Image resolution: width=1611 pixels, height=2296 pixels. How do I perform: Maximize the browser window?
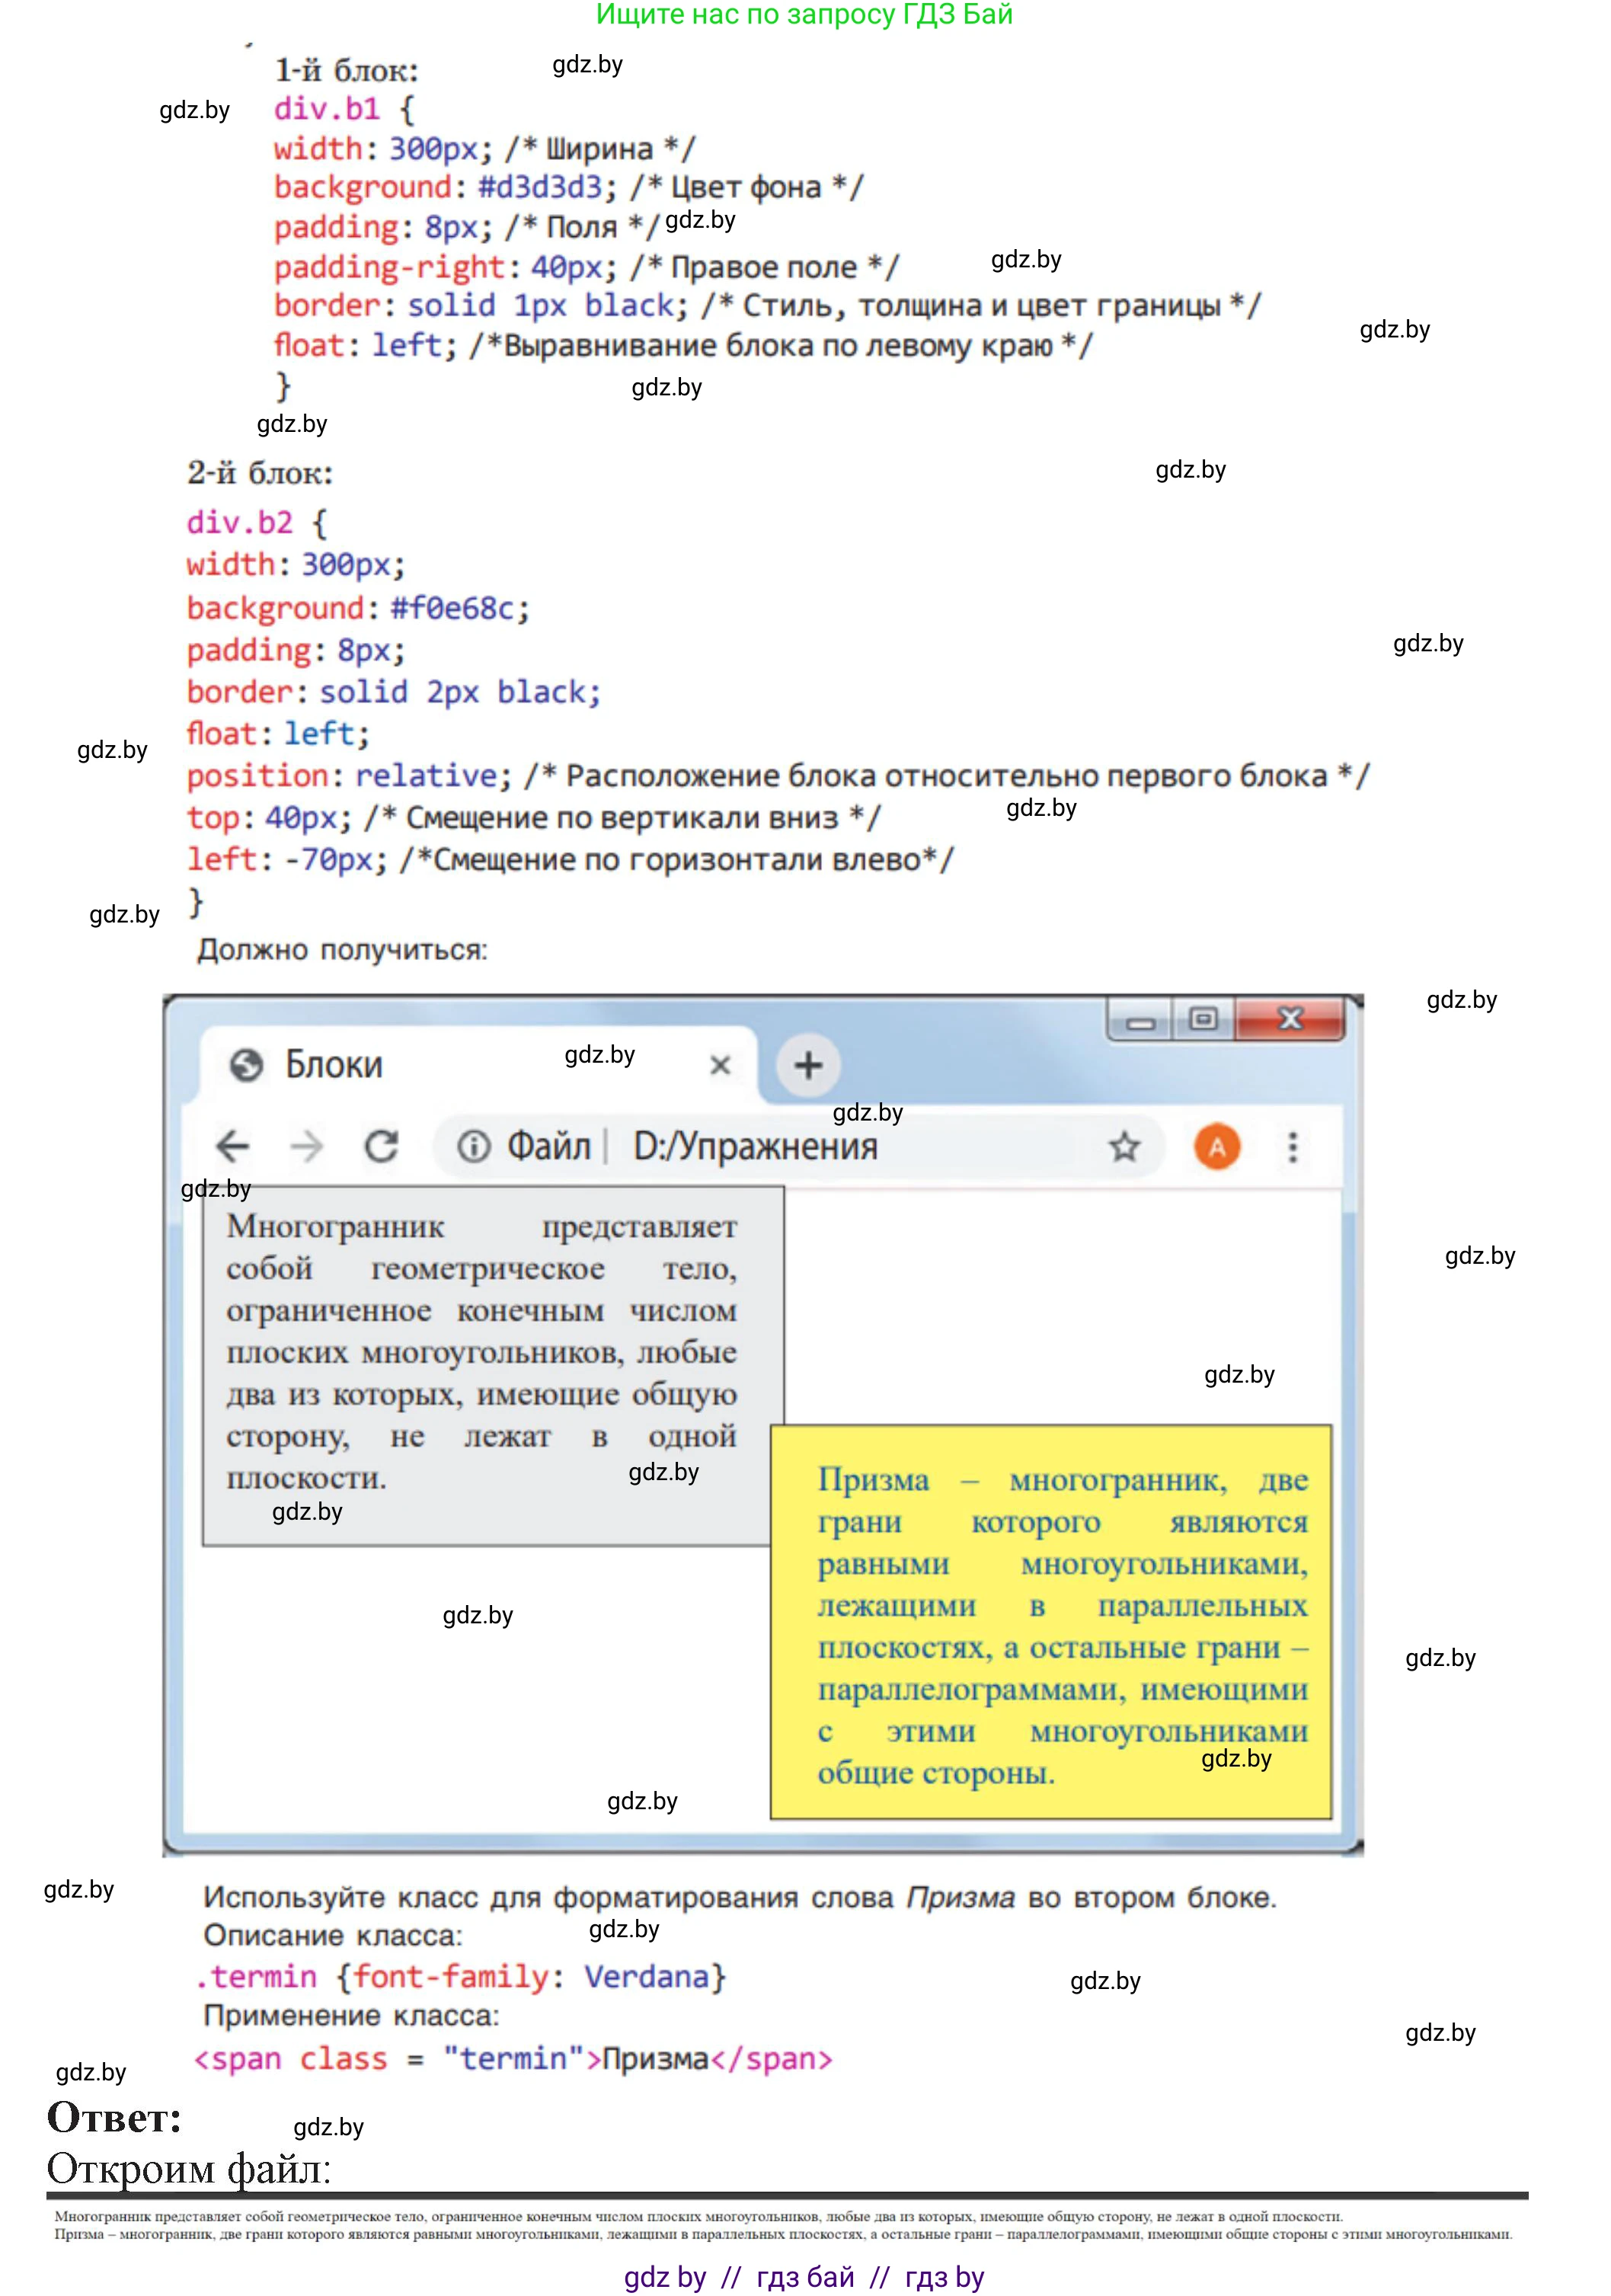click(x=1203, y=1020)
